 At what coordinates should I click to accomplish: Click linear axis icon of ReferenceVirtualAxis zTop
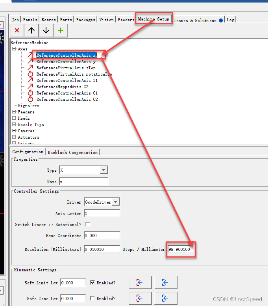point(30,67)
